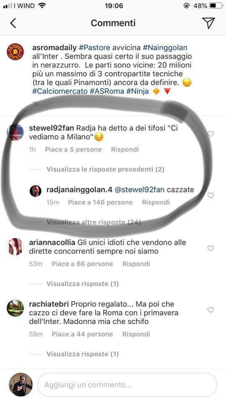Viewport: 226px width, 401px height.
Task: Expand Visualizza altre risposte (24)
Action: 93,222
